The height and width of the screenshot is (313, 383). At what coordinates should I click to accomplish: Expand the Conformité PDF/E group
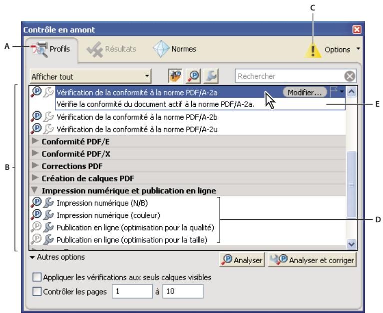(35, 141)
